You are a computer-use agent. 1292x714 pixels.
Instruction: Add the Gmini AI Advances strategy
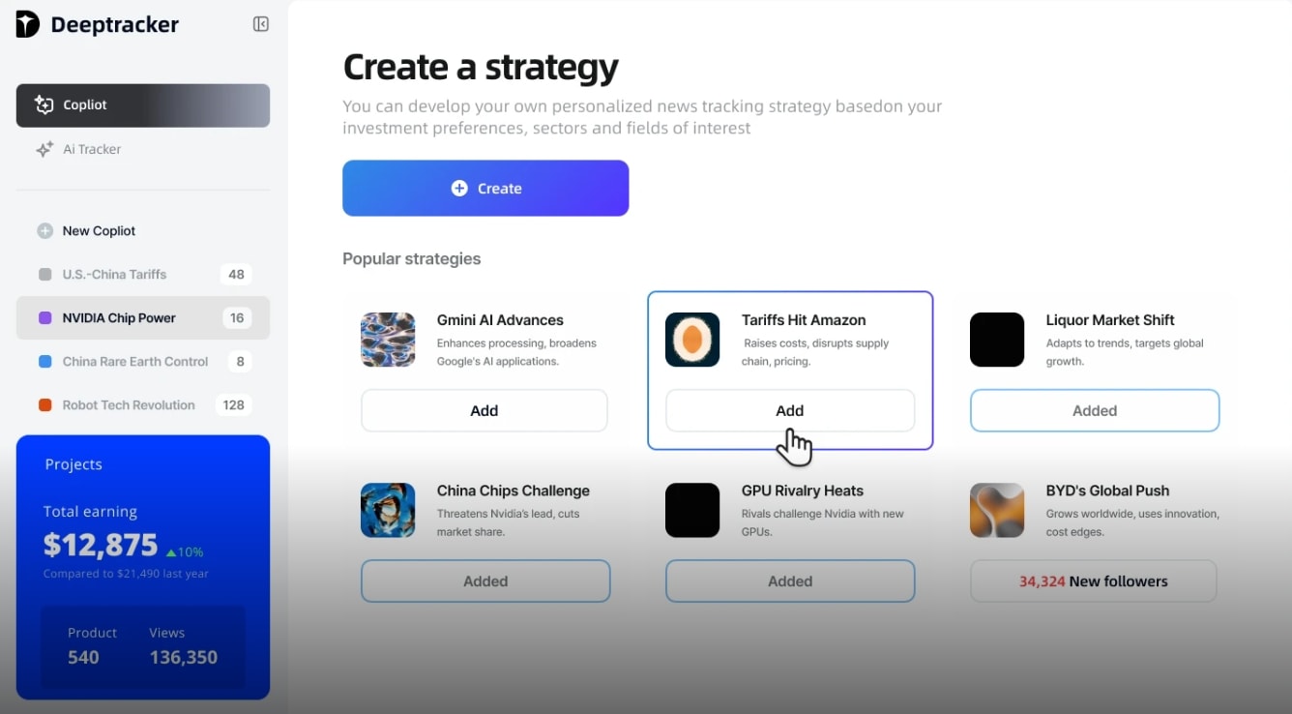484,410
